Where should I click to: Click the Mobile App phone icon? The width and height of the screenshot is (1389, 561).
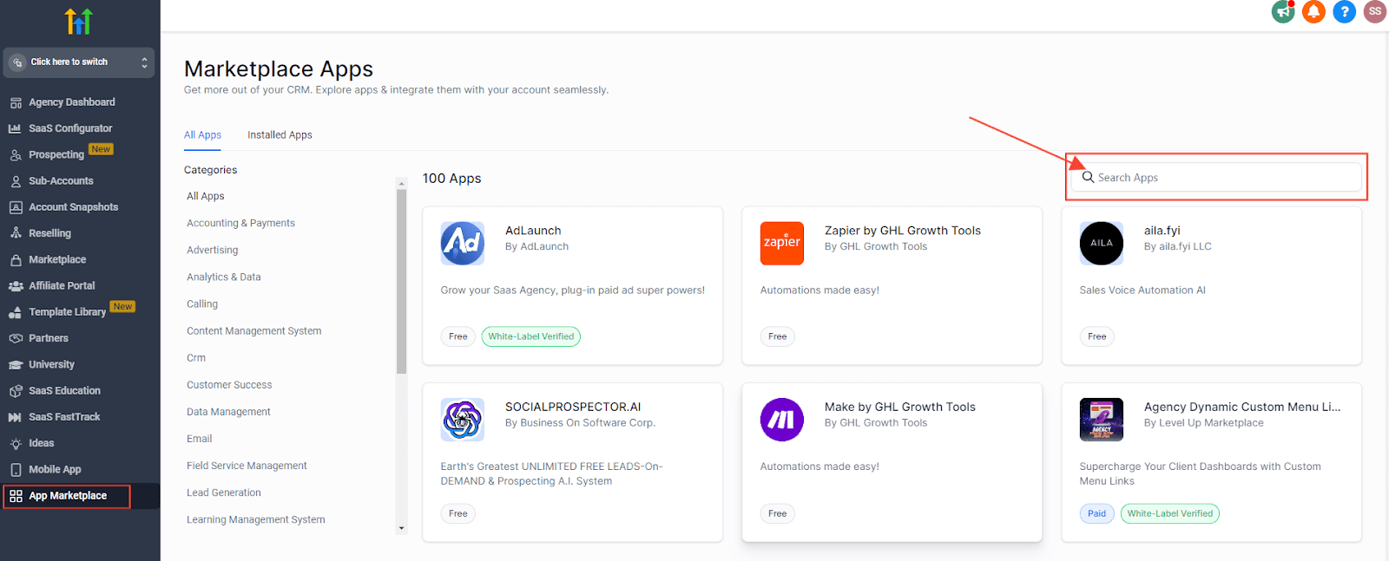pyautogui.click(x=16, y=470)
